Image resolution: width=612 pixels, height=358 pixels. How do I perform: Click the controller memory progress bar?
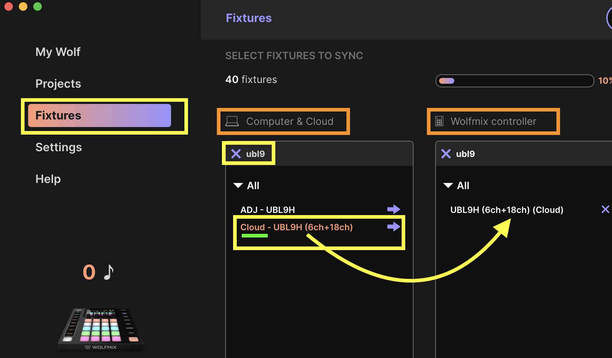[x=515, y=81]
